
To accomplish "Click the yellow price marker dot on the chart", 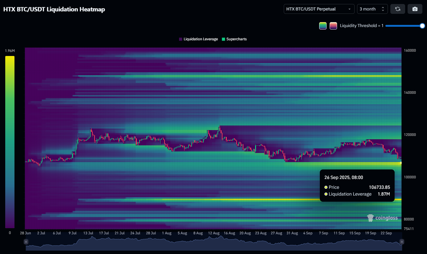I will [401, 163].
